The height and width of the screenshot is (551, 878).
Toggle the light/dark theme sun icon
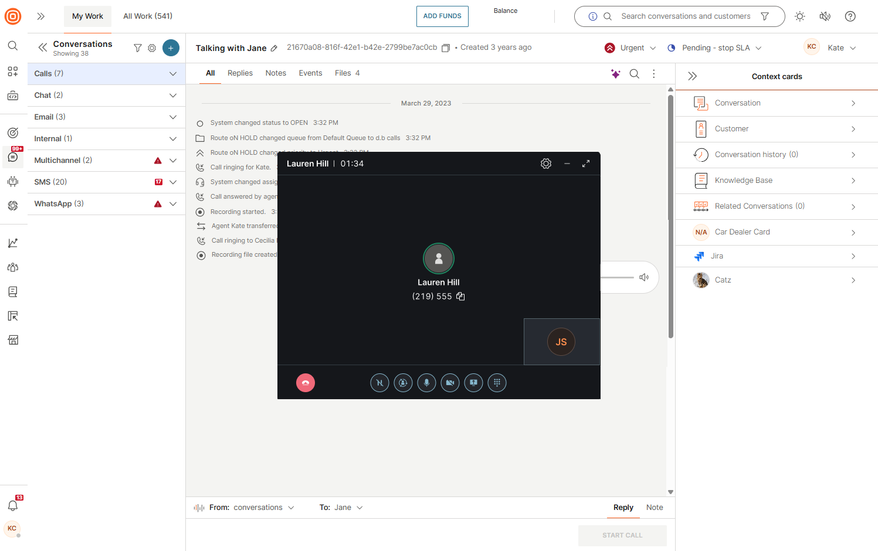pos(800,16)
